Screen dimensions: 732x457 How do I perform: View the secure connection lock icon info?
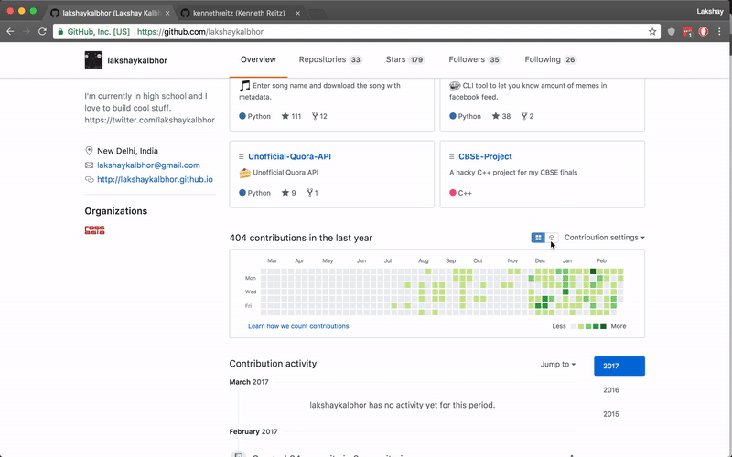point(60,32)
